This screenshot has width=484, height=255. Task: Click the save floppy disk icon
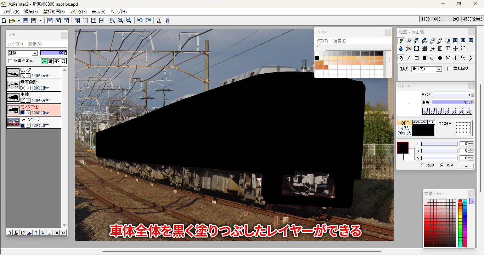26,21
